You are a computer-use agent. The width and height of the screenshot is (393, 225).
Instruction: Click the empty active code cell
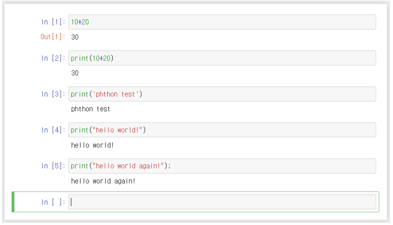pos(222,202)
